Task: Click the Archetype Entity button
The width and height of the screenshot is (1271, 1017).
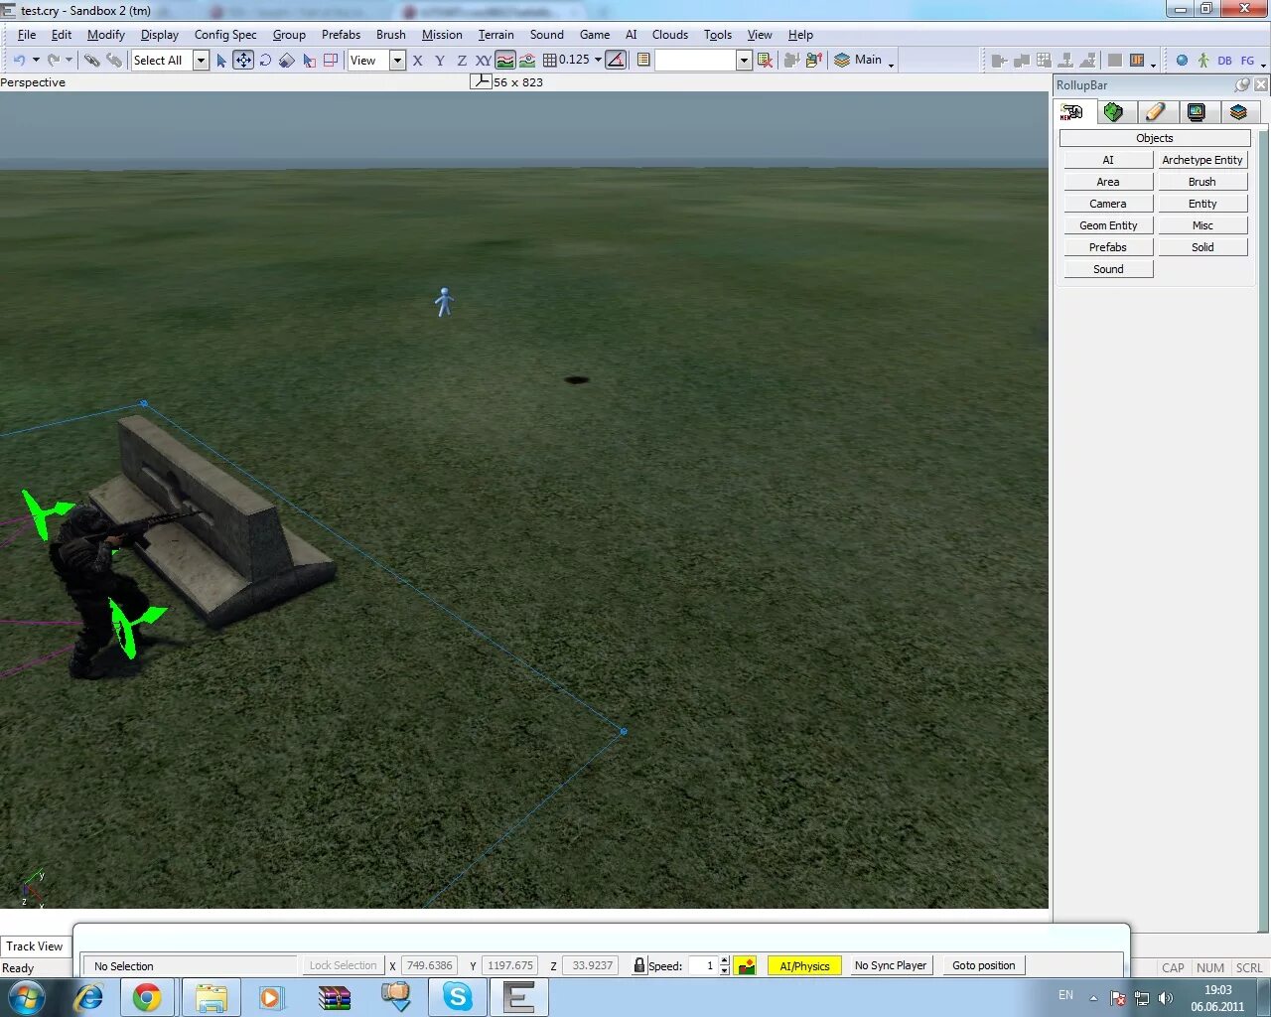Action: click(x=1202, y=160)
